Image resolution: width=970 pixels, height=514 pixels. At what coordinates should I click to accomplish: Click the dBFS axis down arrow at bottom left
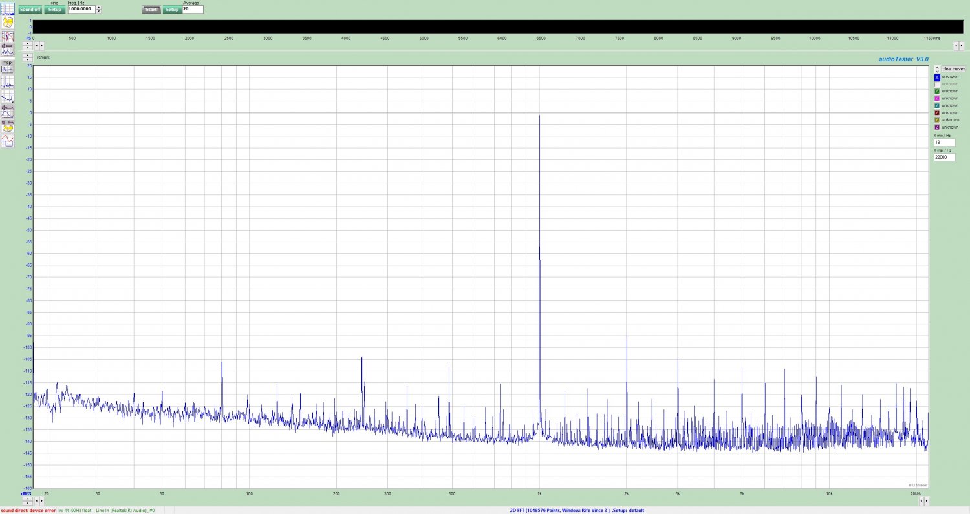click(x=27, y=503)
